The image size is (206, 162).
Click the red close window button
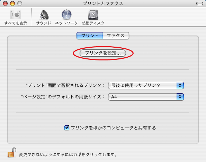(5, 3)
